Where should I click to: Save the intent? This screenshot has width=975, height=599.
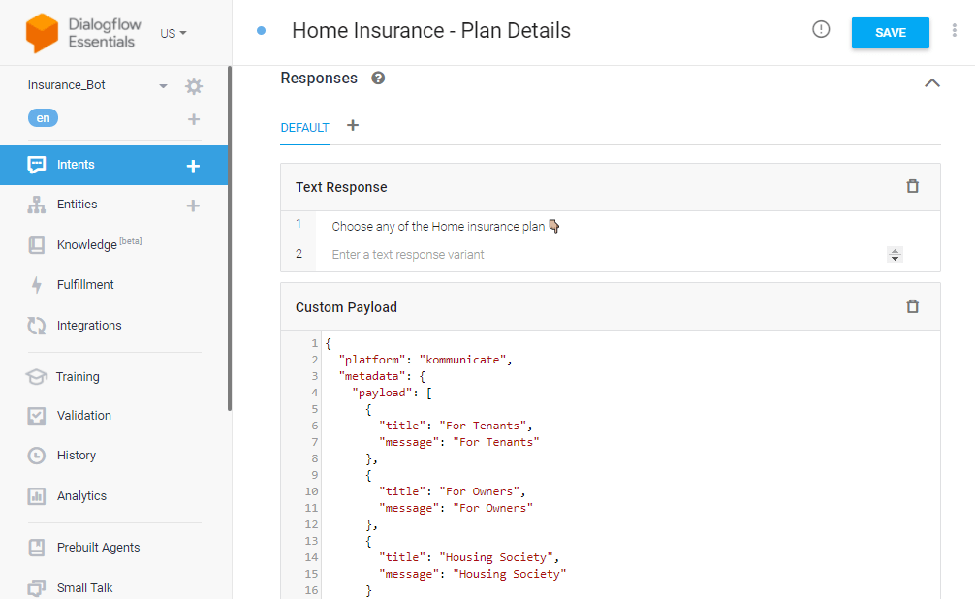[890, 33]
